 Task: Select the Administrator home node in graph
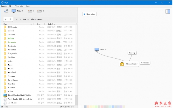129,64
